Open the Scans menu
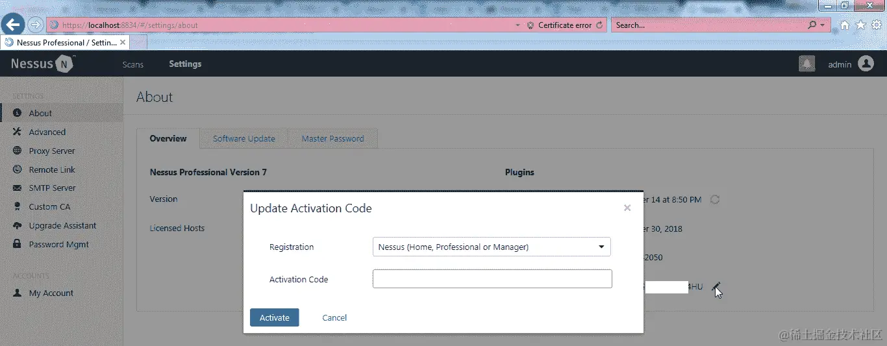Image resolution: width=887 pixels, height=346 pixels. click(x=133, y=64)
